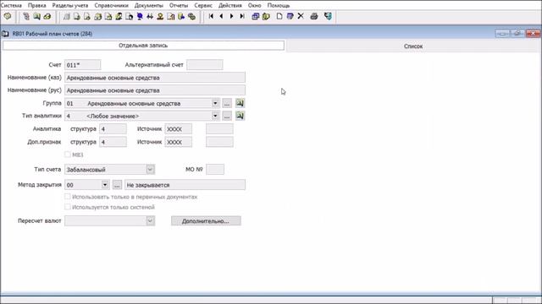Open the Окно menu
Viewport: 542px width, 304px height.
(x=254, y=5)
